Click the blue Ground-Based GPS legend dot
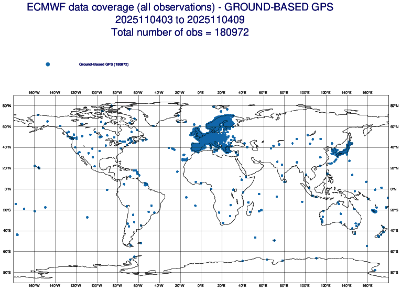This screenshot has width=401, height=290. pyautogui.click(x=48, y=64)
